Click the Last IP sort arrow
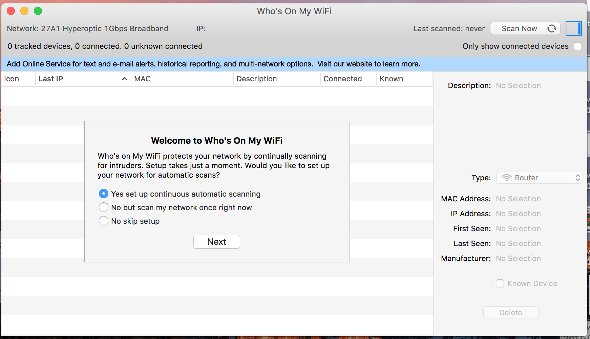The width and height of the screenshot is (590, 339). (x=124, y=79)
